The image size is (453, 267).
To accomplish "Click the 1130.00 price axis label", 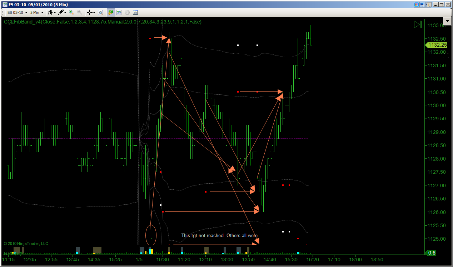I will pos(437,105).
